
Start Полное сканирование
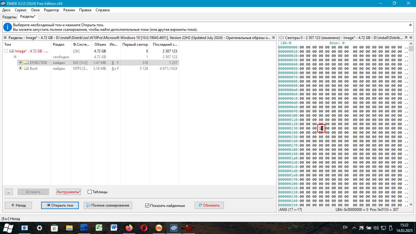108,205
